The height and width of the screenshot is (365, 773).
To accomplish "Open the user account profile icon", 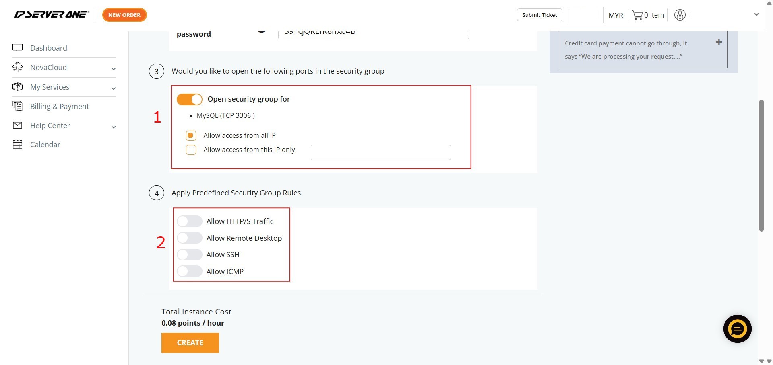I will 680,15.
